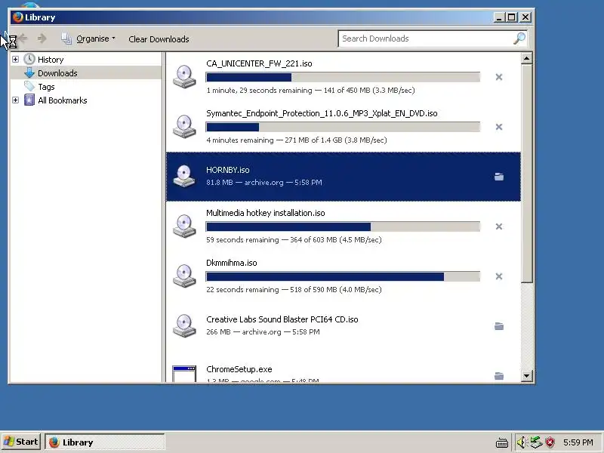
Task: Click the 5:59 PM taskbar clock
Action: pos(578,442)
